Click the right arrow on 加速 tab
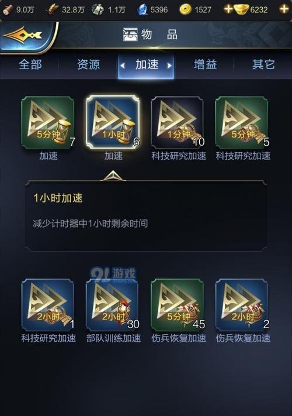Viewport: 292px width, 416px height. coord(169,66)
